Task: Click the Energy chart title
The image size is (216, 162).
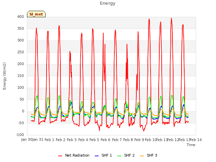Action: (x=108, y=3)
